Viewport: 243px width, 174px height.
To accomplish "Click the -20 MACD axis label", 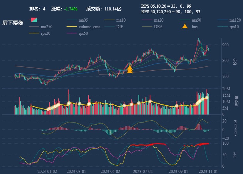I will (225, 138).
